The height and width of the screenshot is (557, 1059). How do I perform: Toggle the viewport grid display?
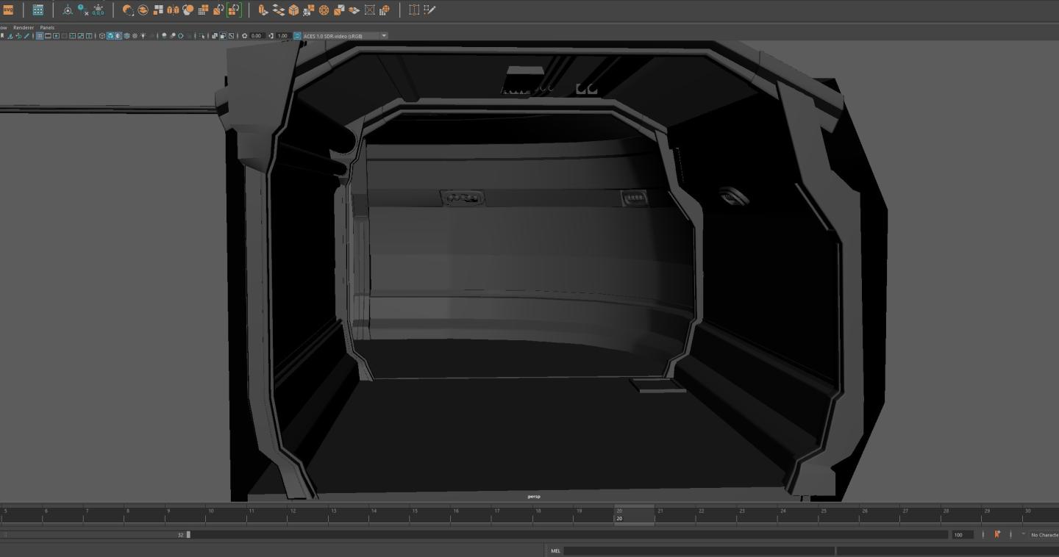[x=40, y=35]
